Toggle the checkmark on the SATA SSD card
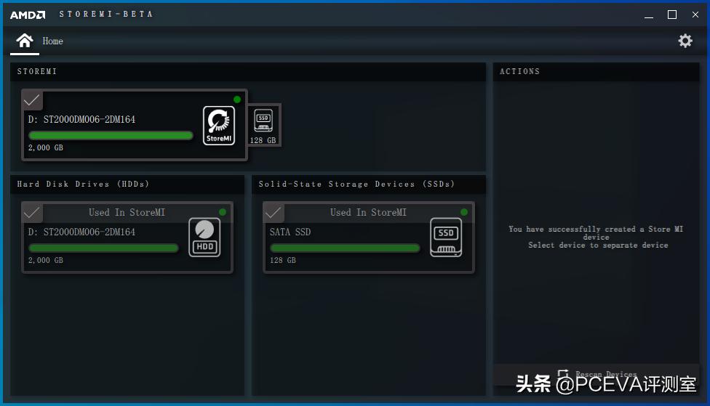This screenshot has height=406, width=710. pyautogui.click(x=274, y=213)
